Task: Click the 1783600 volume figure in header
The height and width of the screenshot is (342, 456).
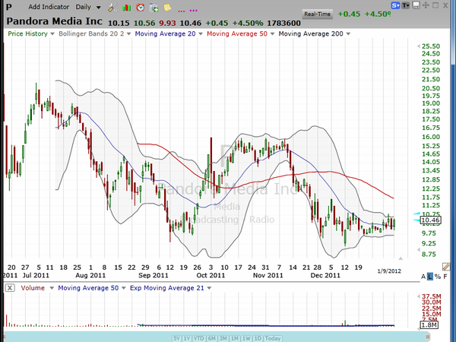Action: tap(283, 23)
